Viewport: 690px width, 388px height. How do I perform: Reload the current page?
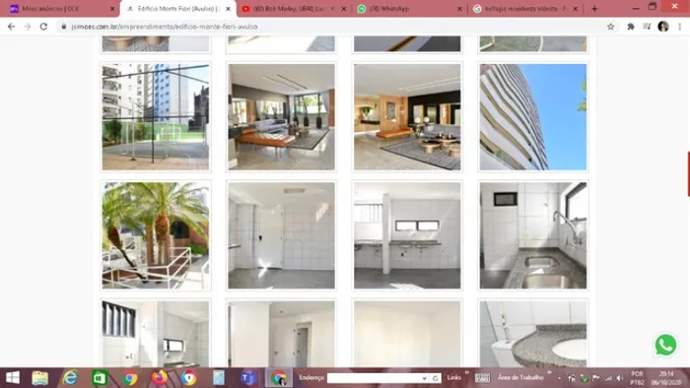(43, 27)
